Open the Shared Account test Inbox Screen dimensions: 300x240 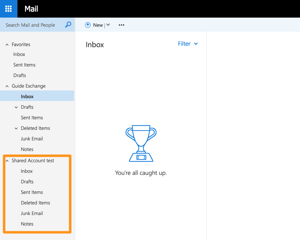pyautogui.click(x=27, y=171)
